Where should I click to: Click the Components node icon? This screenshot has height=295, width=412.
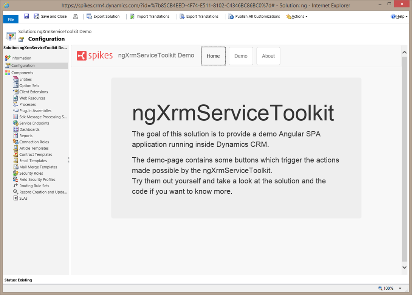[7, 73]
